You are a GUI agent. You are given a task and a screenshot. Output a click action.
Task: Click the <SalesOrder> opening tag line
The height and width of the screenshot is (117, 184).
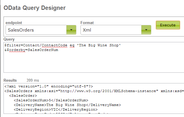(x=23, y=96)
